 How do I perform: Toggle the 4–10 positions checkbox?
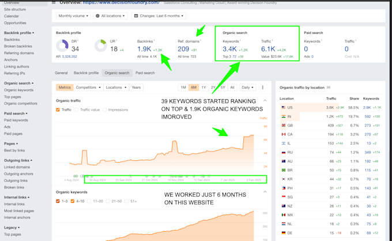(x=73, y=201)
